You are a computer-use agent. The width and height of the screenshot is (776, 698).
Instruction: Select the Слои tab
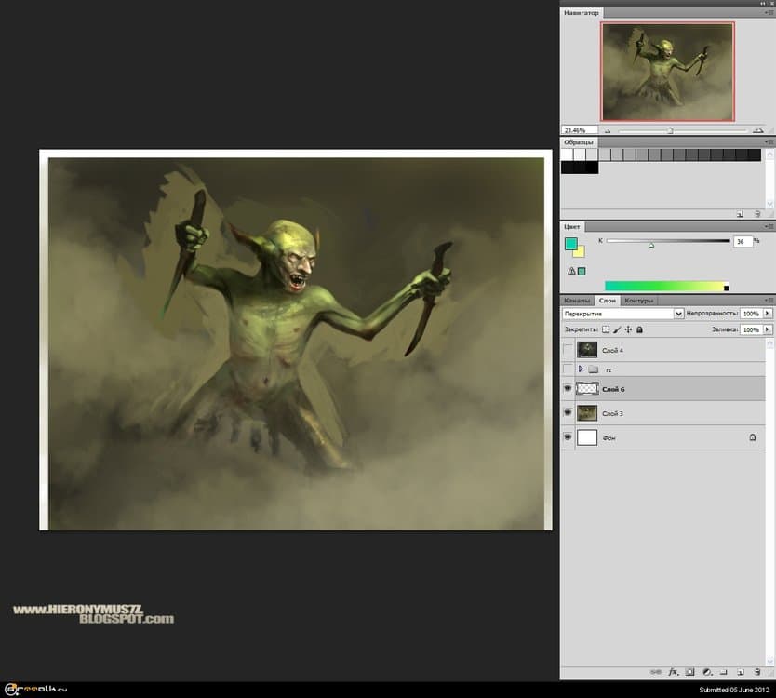point(607,301)
